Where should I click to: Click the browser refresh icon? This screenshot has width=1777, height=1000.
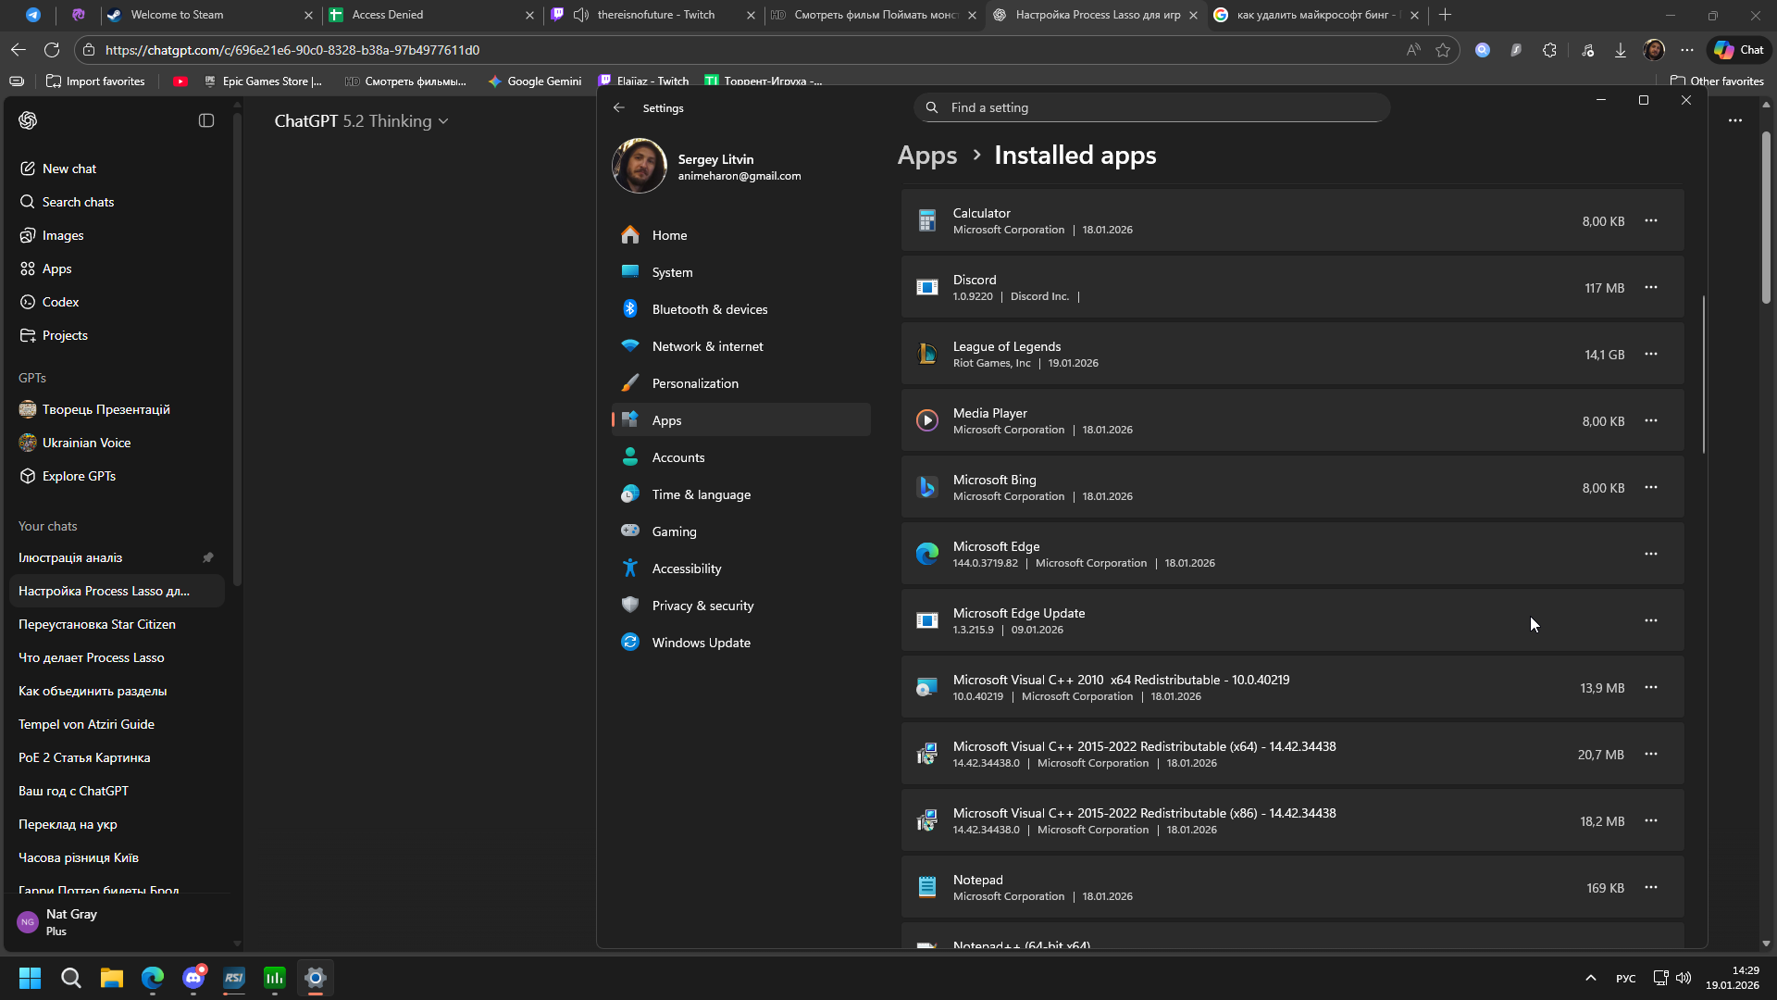[x=52, y=50]
